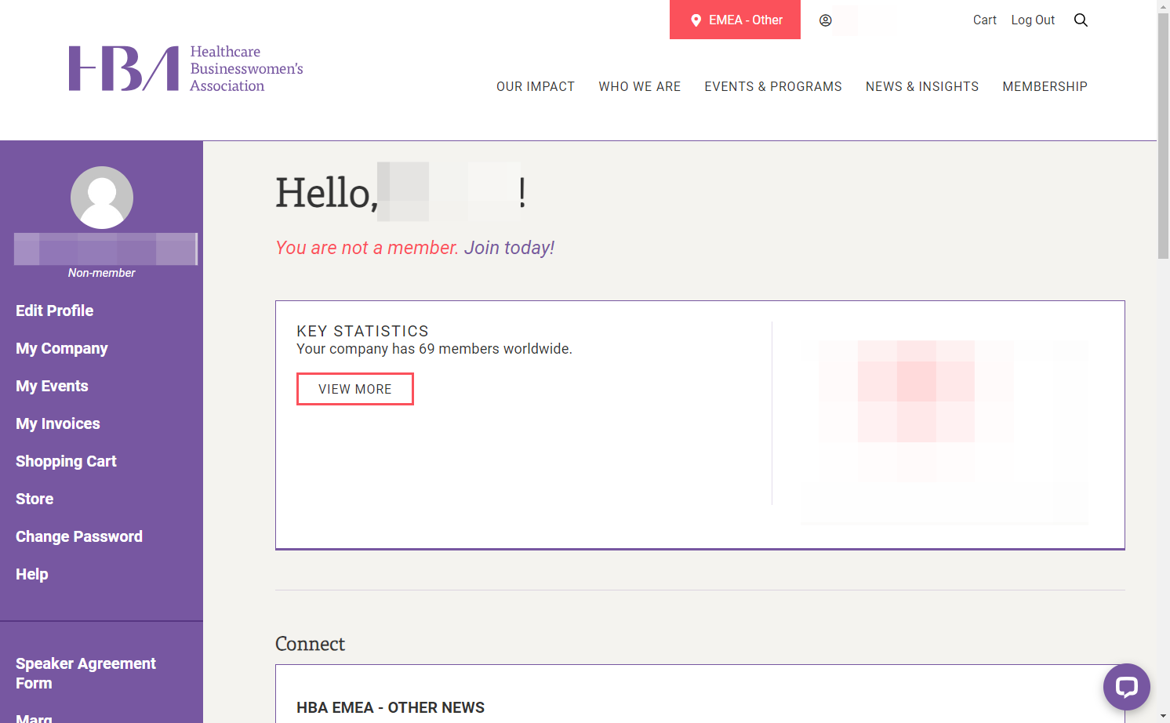Screen dimensions: 1170x723
Task: Open the Store link
Action: pyautogui.click(x=35, y=499)
